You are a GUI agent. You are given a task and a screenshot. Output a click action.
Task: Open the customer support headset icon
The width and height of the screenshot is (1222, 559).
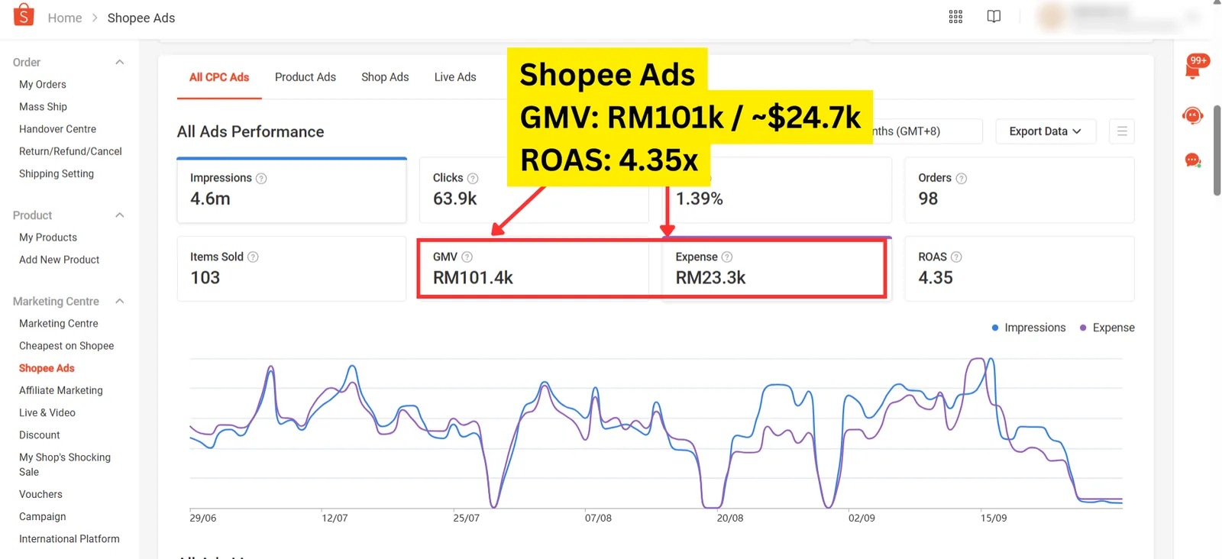tap(1192, 115)
